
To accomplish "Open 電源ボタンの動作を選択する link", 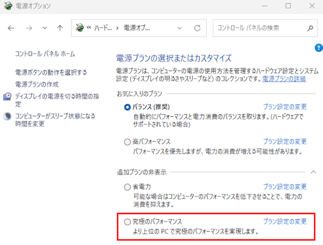I will tap(51, 73).
